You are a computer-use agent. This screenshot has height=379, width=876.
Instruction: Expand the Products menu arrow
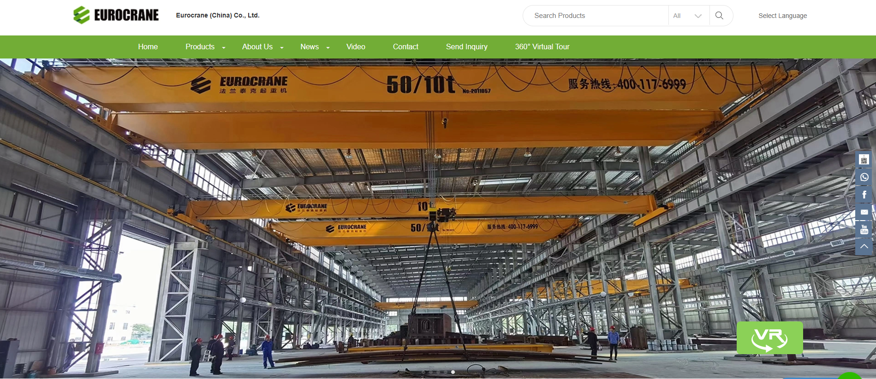point(224,47)
